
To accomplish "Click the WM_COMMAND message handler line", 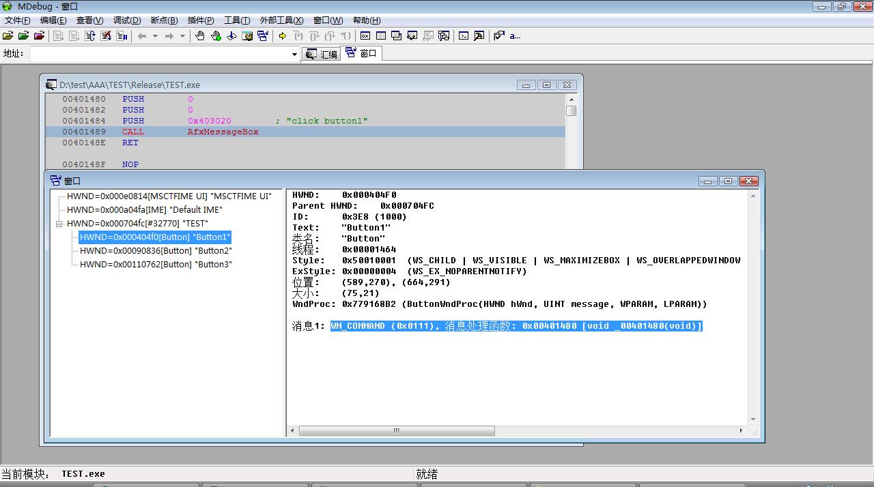I will (x=516, y=326).
